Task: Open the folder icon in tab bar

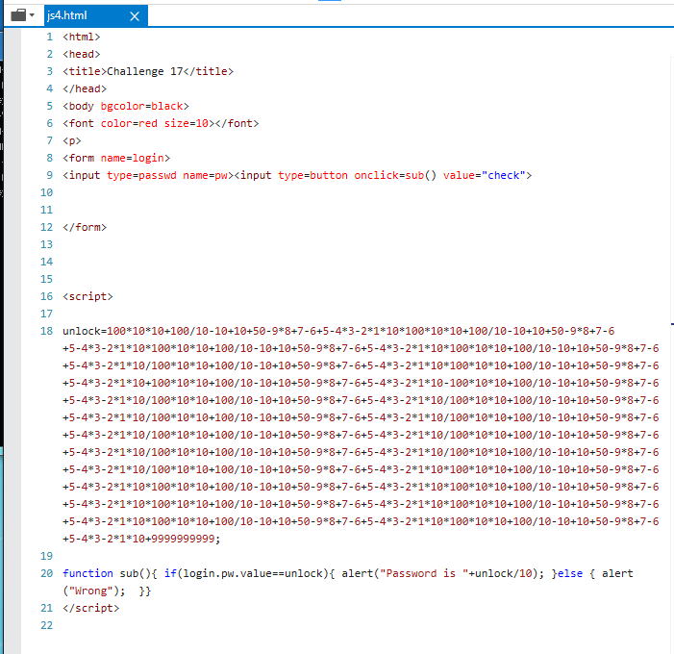Action: click(18, 15)
